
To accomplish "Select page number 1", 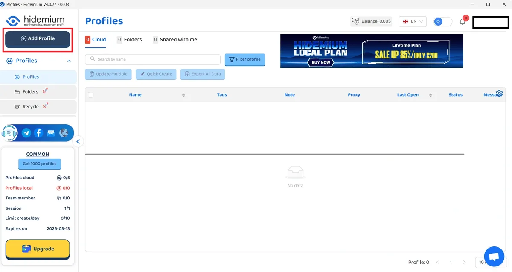I will pos(451,262).
